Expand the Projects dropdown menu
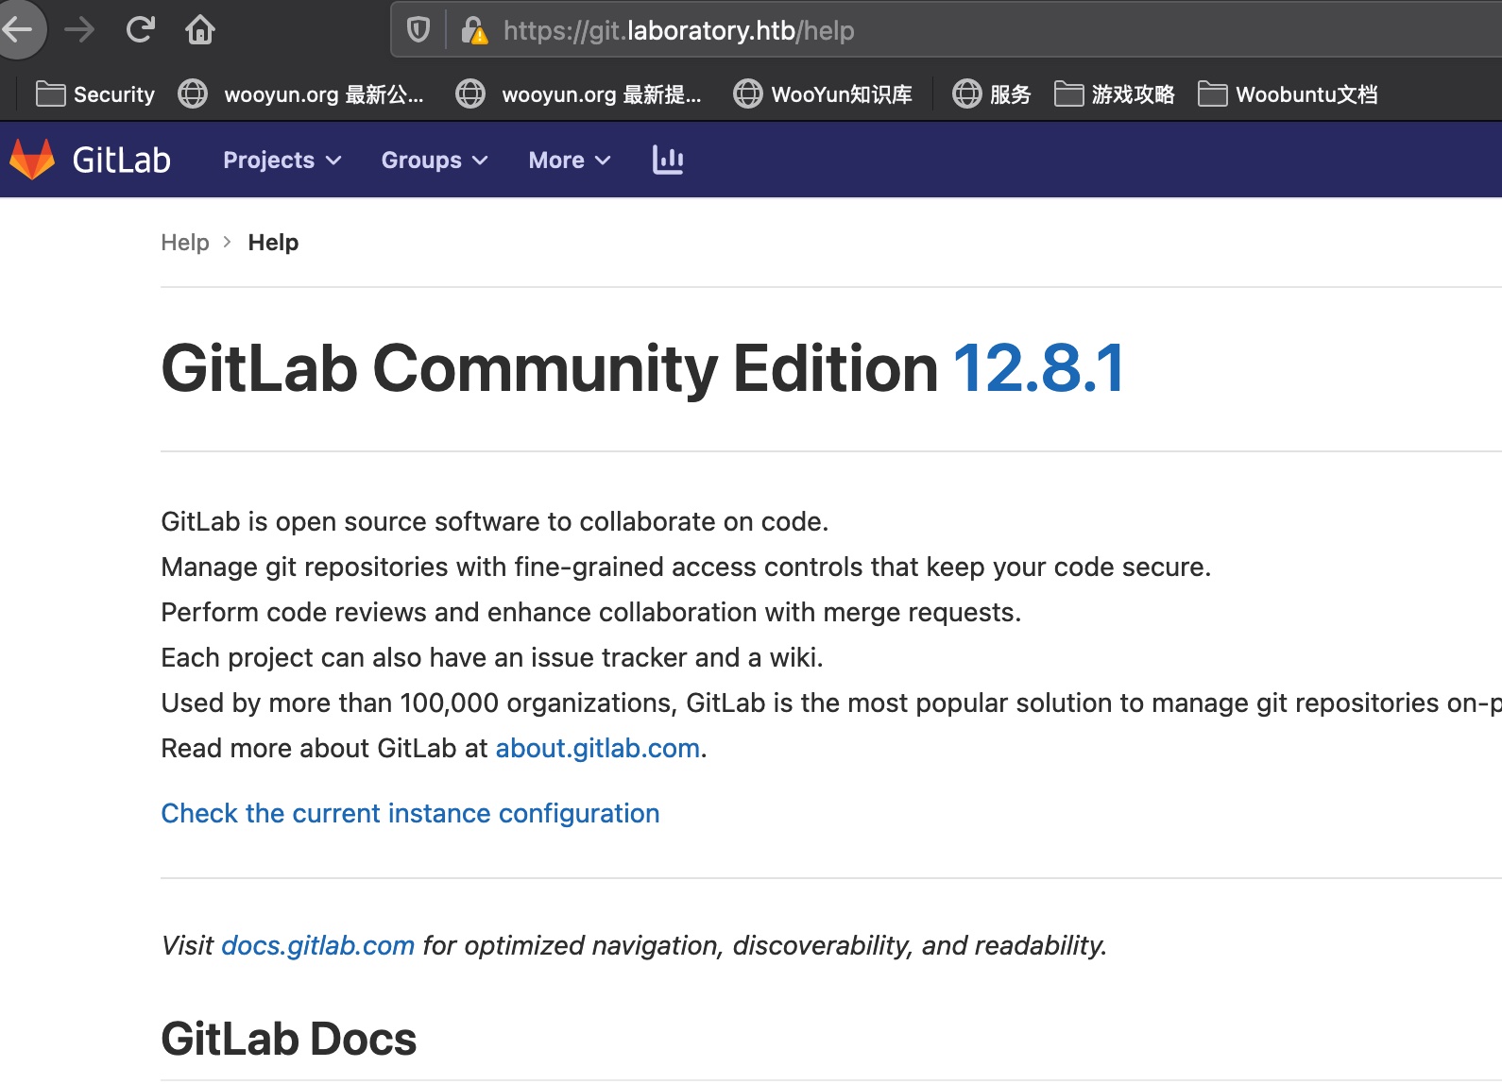1502x1084 pixels. [x=282, y=161]
